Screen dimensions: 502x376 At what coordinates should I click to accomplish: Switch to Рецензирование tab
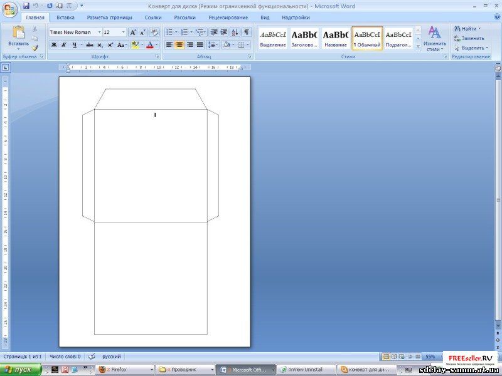pyautogui.click(x=228, y=18)
